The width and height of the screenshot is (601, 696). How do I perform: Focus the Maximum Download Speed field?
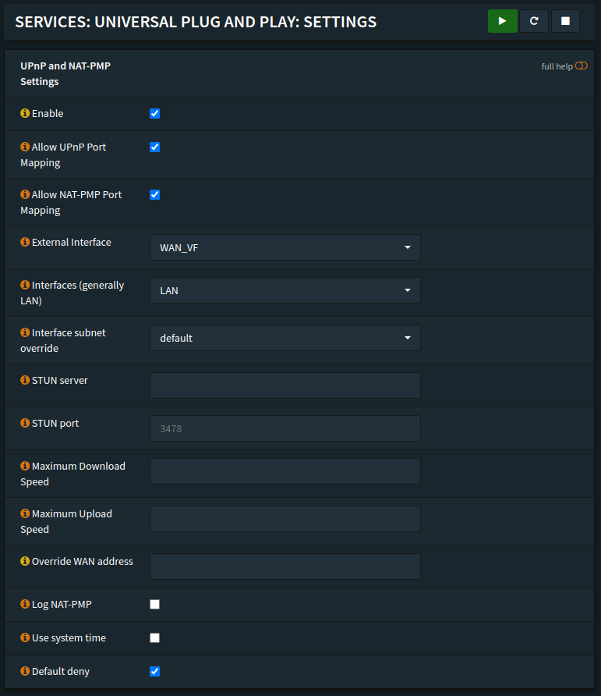(285, 471)
